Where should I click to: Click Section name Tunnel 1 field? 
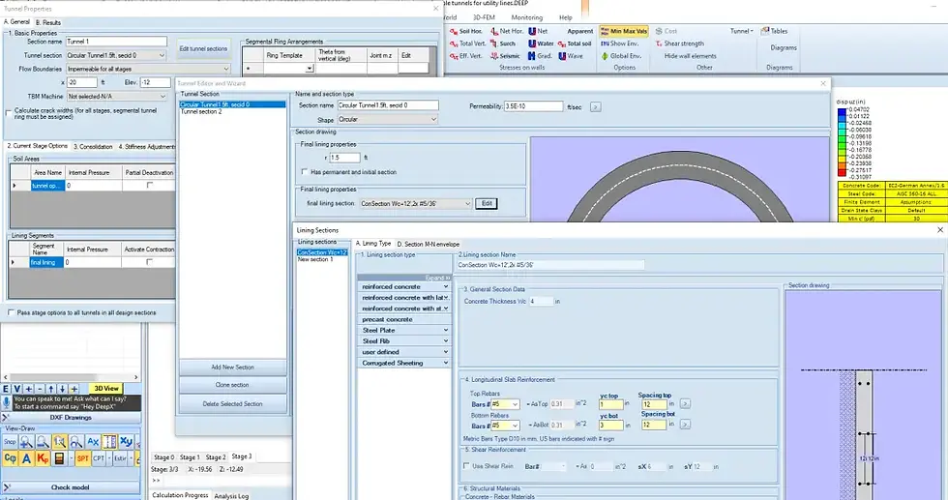coord(116,42)
